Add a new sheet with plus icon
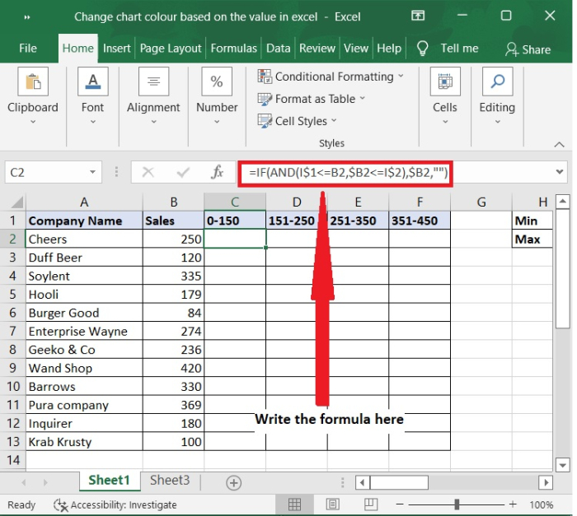The width and height of the screenshot is (577, 516). [x=234, y=482]
